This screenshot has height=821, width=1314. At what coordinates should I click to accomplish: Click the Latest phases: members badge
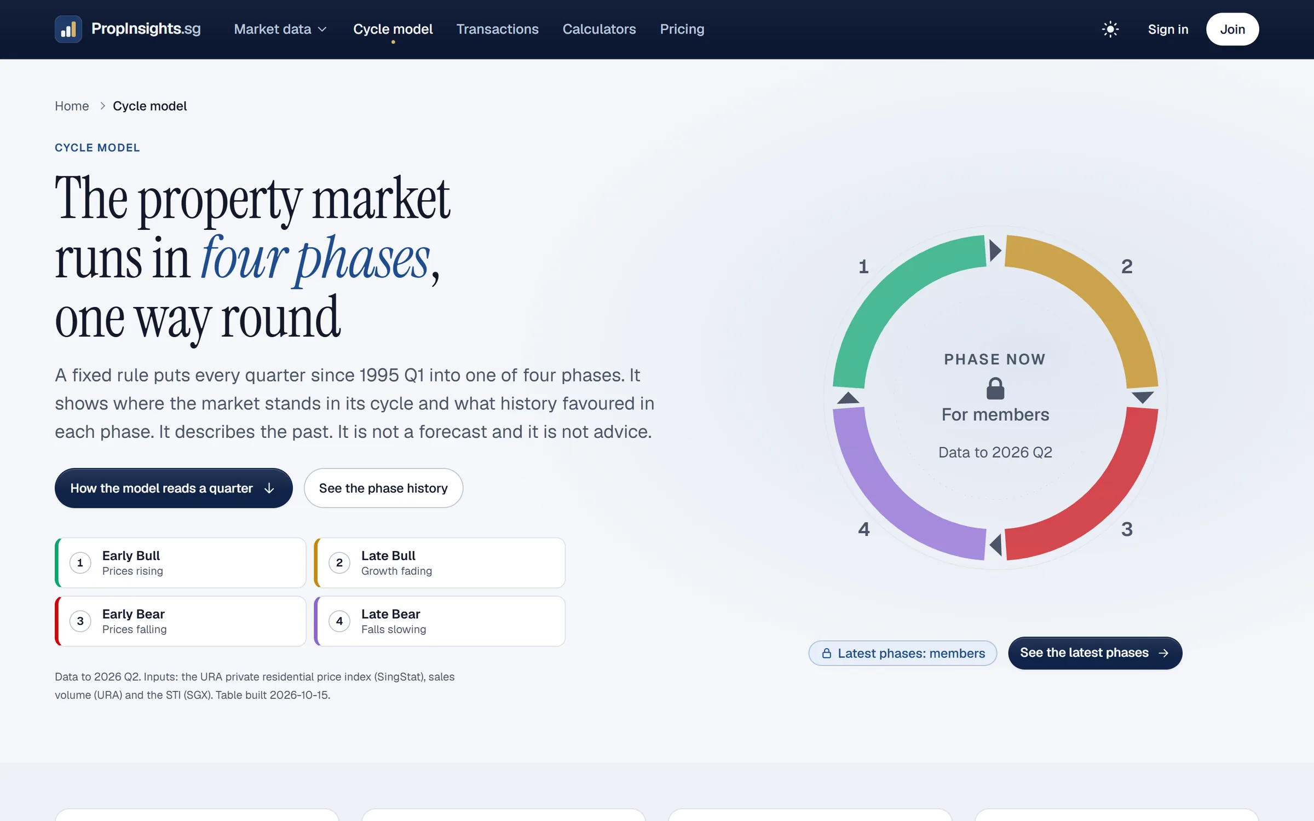[x=903, y=653]
